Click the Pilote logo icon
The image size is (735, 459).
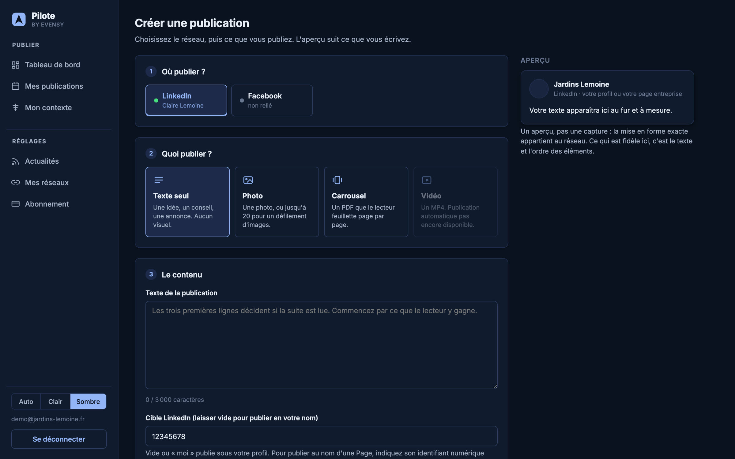pos(19,19)
